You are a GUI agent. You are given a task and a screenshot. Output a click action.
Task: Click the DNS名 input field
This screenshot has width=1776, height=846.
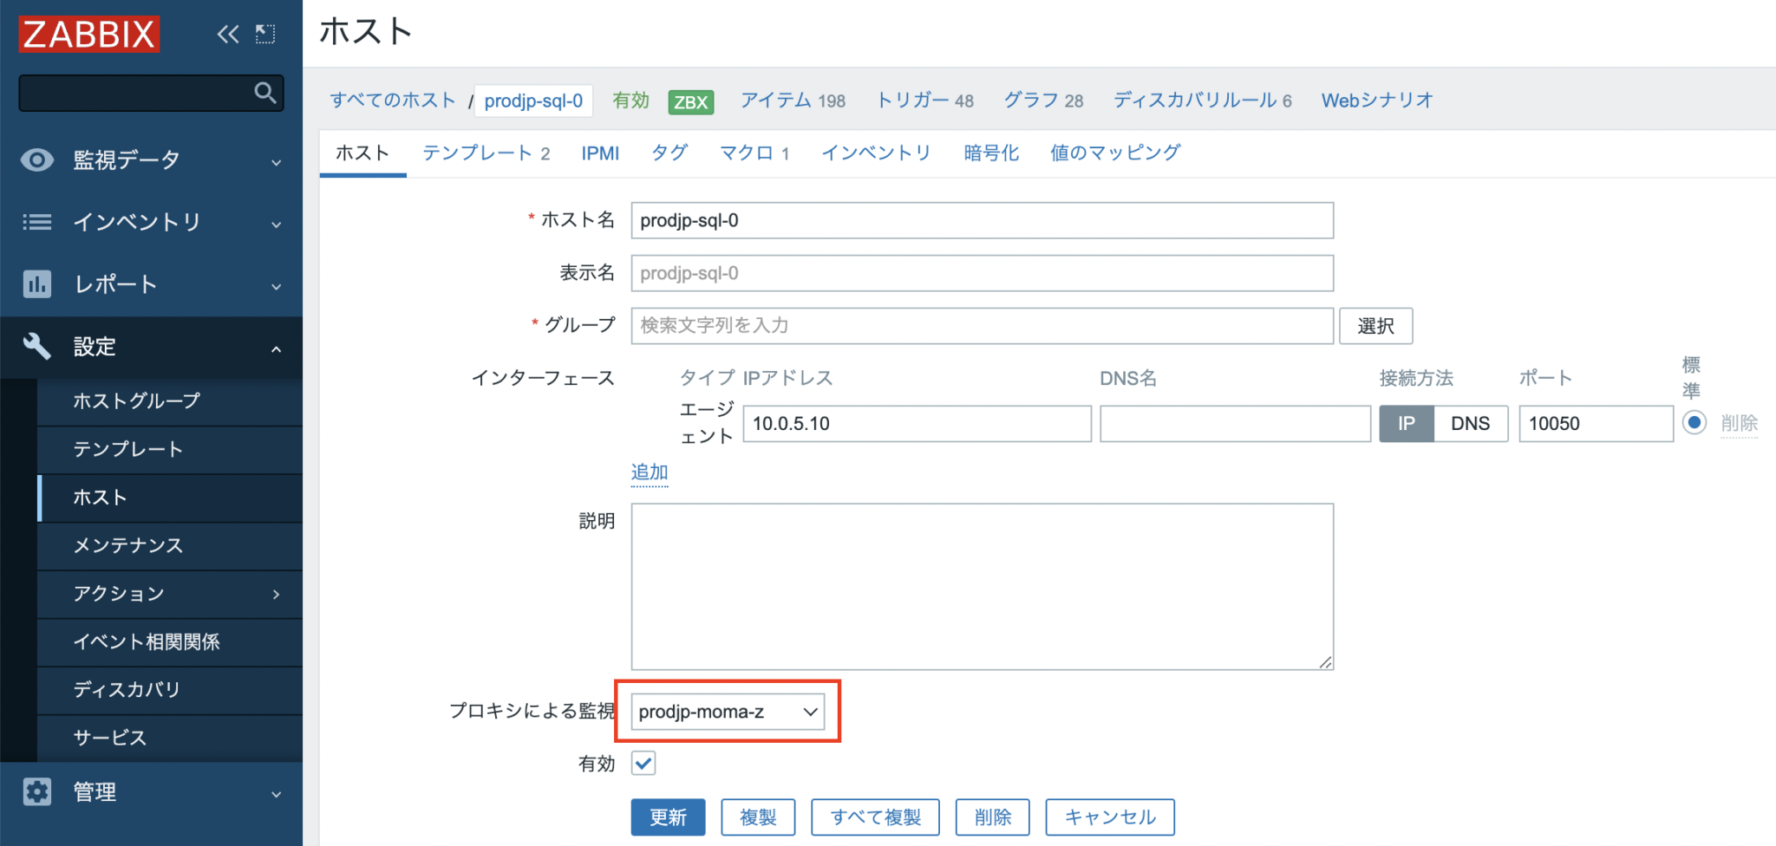(x=1235, y=423)
